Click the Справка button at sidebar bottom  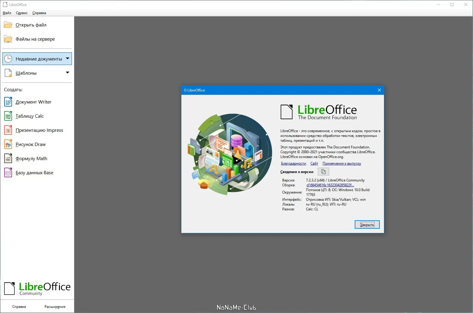click(x=19, y=307)
